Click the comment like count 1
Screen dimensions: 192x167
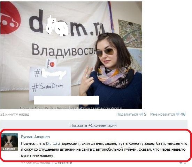point(185,162)
